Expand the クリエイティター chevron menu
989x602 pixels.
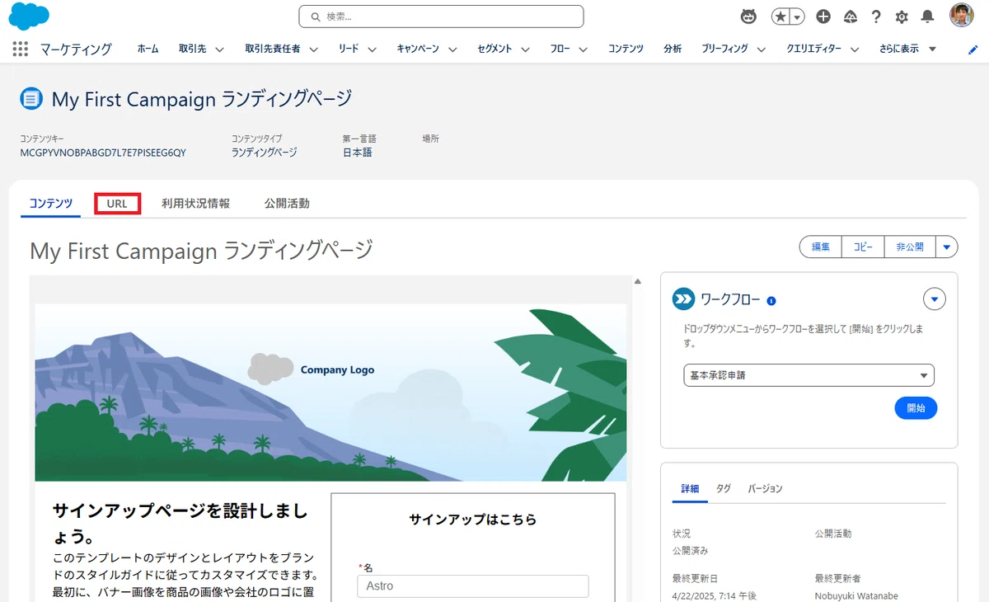(x=855, y=49)
